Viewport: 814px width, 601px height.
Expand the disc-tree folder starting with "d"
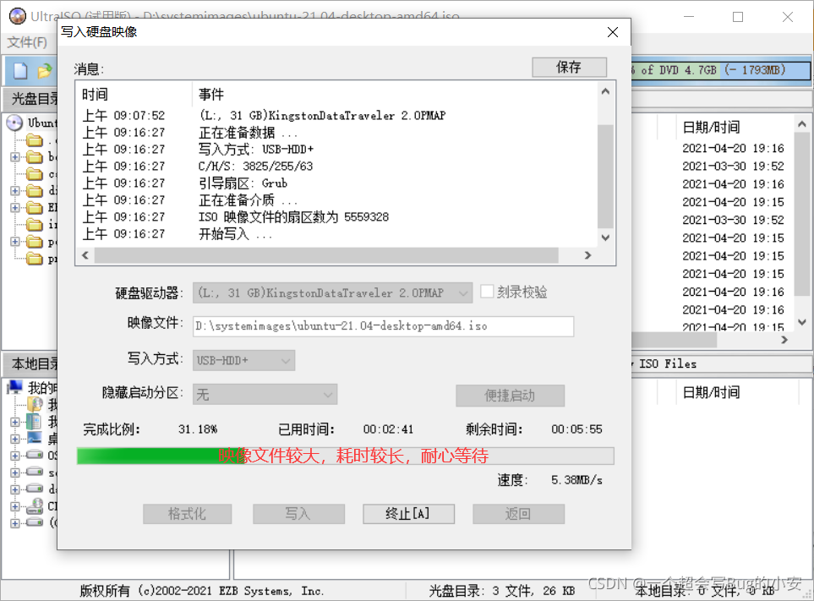click(x=15, y=191)
